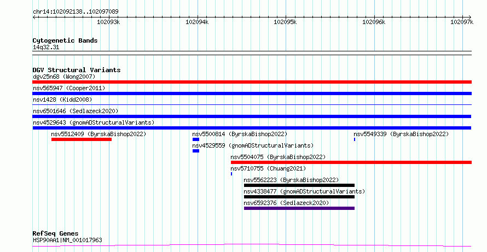Image resolution: width=487 pixels, height=252 pixels.
Task: Click the magenta HSP90AA1 gene track line
Action: point(252,245)
